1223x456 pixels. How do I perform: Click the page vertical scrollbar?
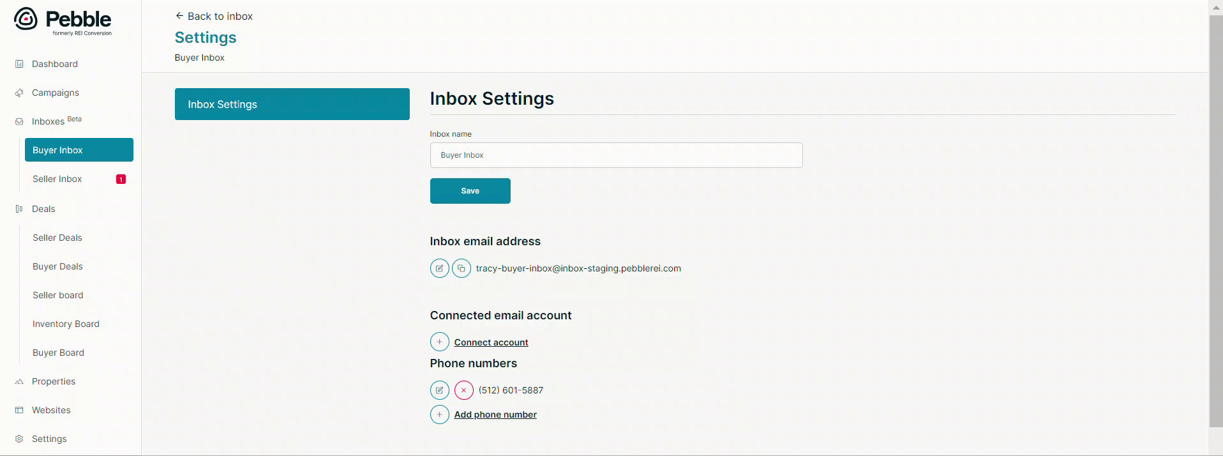(x=1216, y=221)
